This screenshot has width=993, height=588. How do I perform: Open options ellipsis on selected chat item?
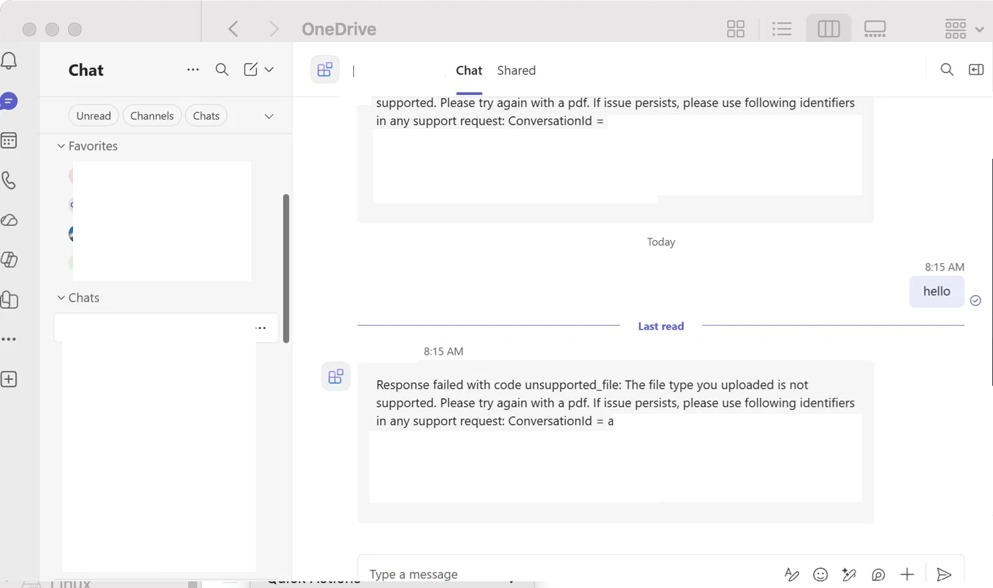(x=261, y=328)
